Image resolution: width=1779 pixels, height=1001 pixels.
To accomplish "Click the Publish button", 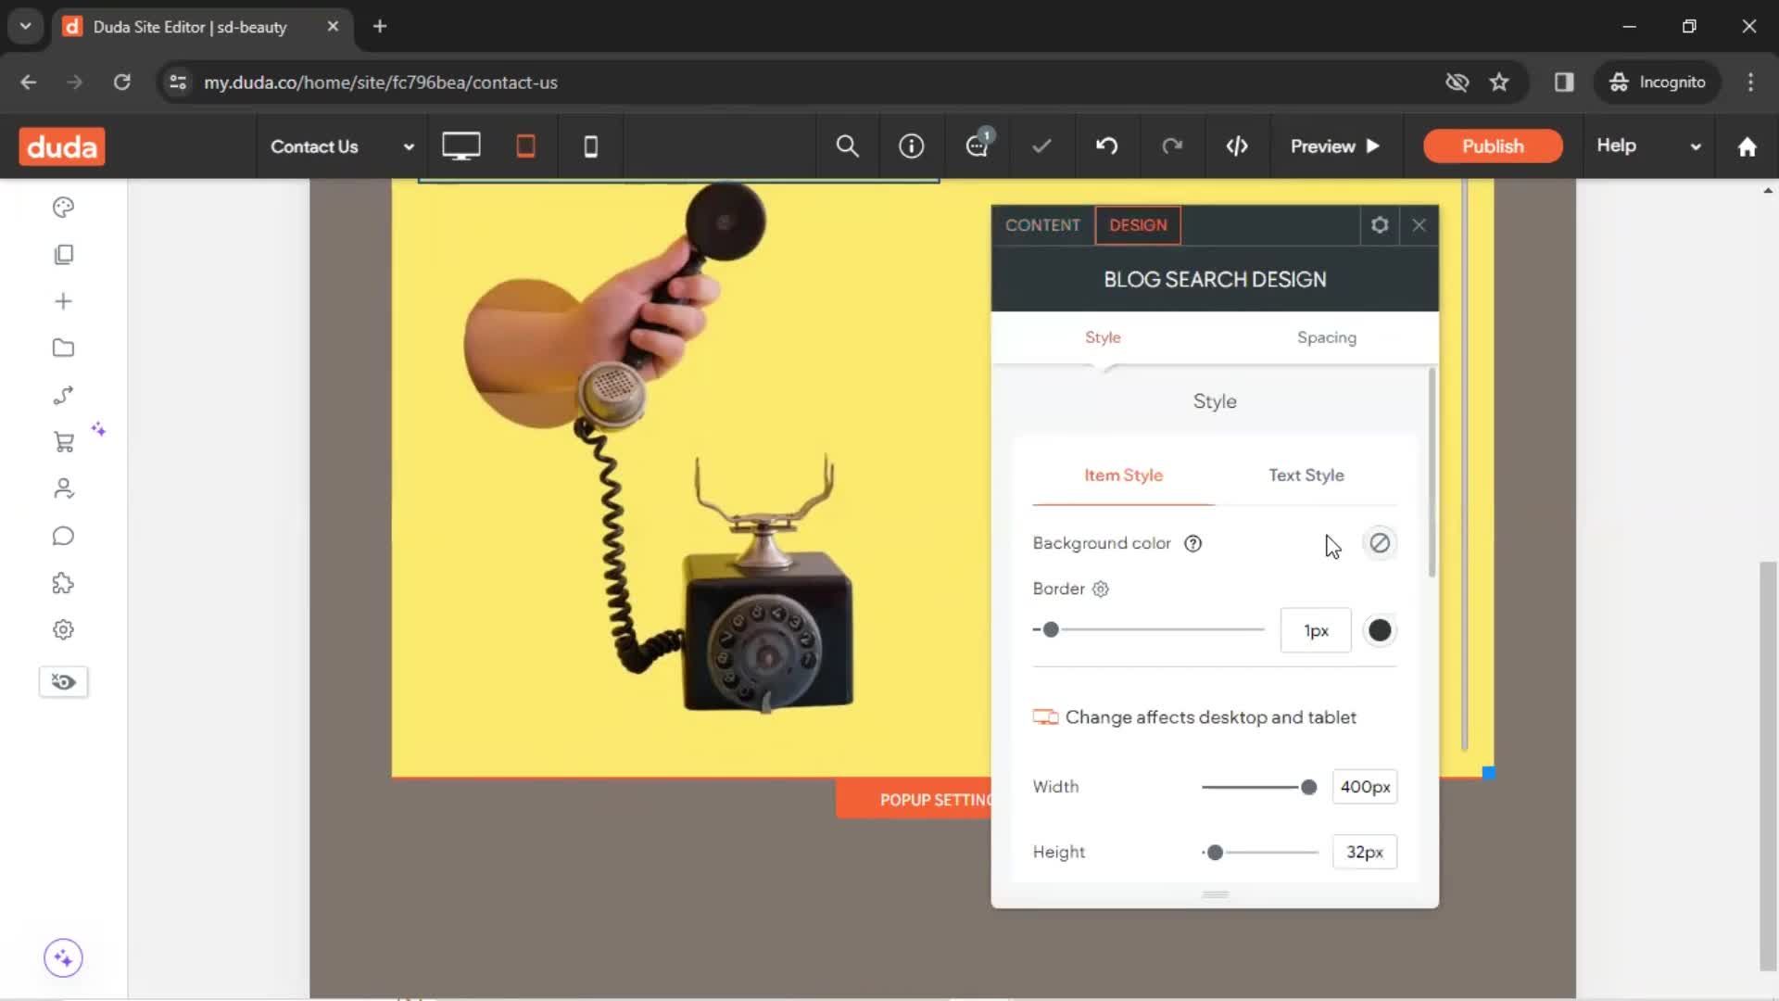I will tap(1492, 146).
